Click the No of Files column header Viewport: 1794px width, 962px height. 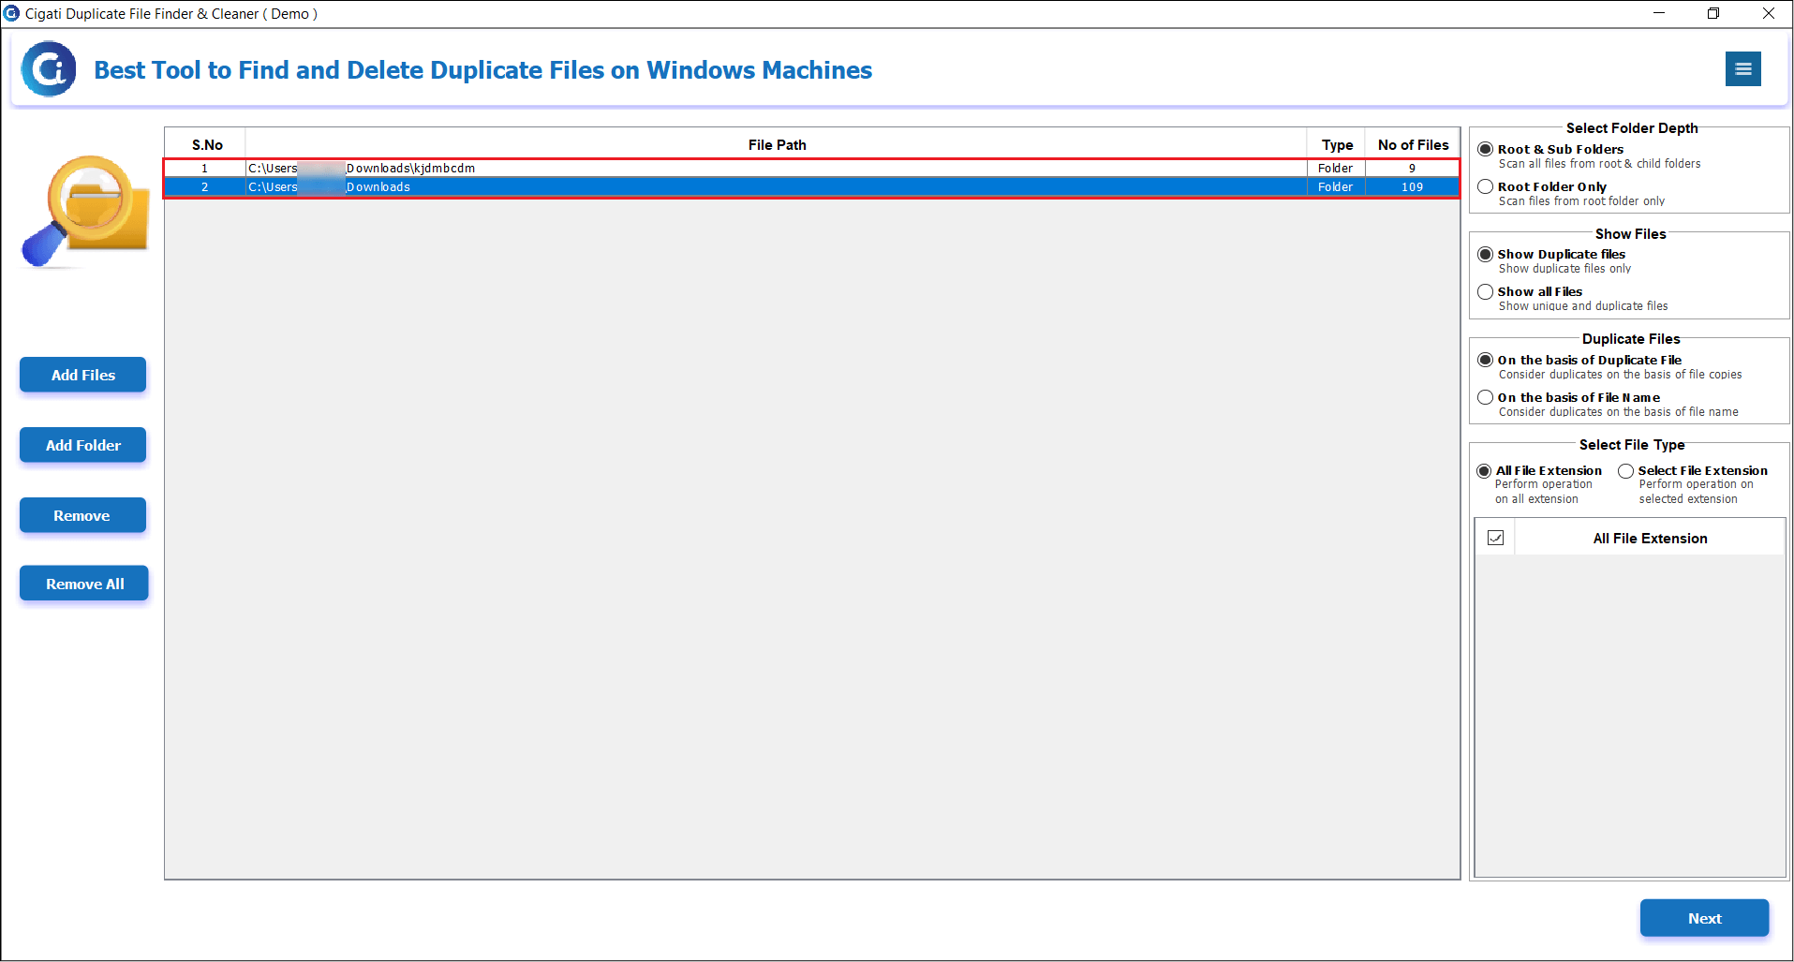coord(1413,144)
